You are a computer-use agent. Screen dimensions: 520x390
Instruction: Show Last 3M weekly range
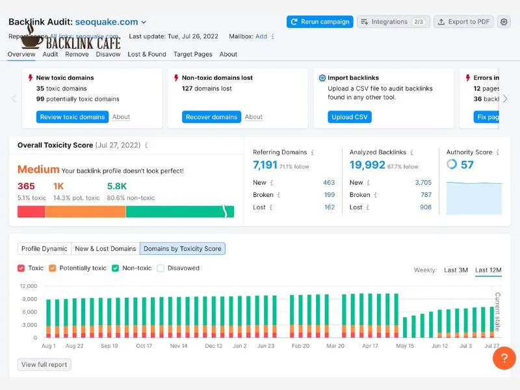click(x=456, y=270)
